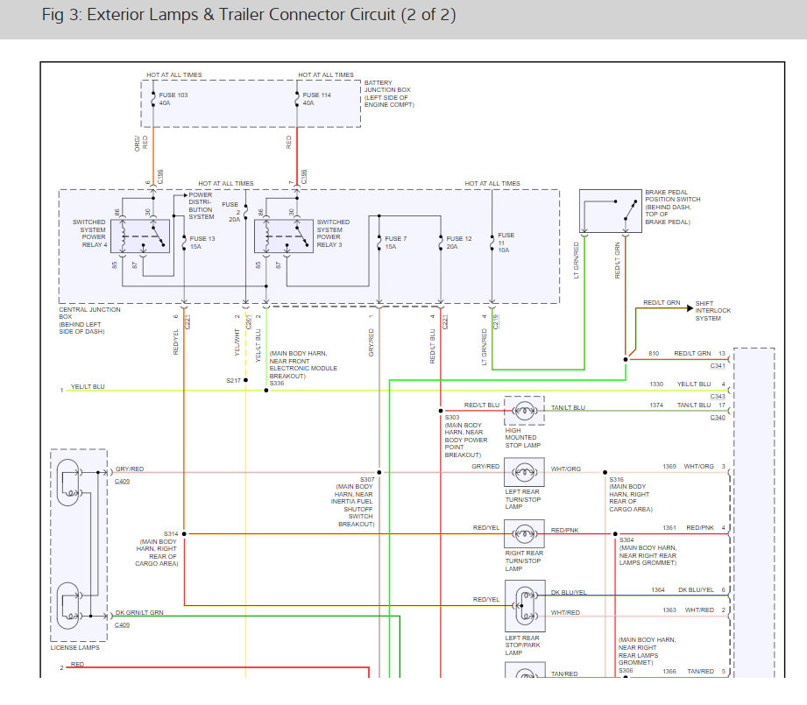Click the 'RIGHT REAR TURN/STOP LAMP' label
The image size is (807, 705).
pyautogui.click(x=524, y=561)
